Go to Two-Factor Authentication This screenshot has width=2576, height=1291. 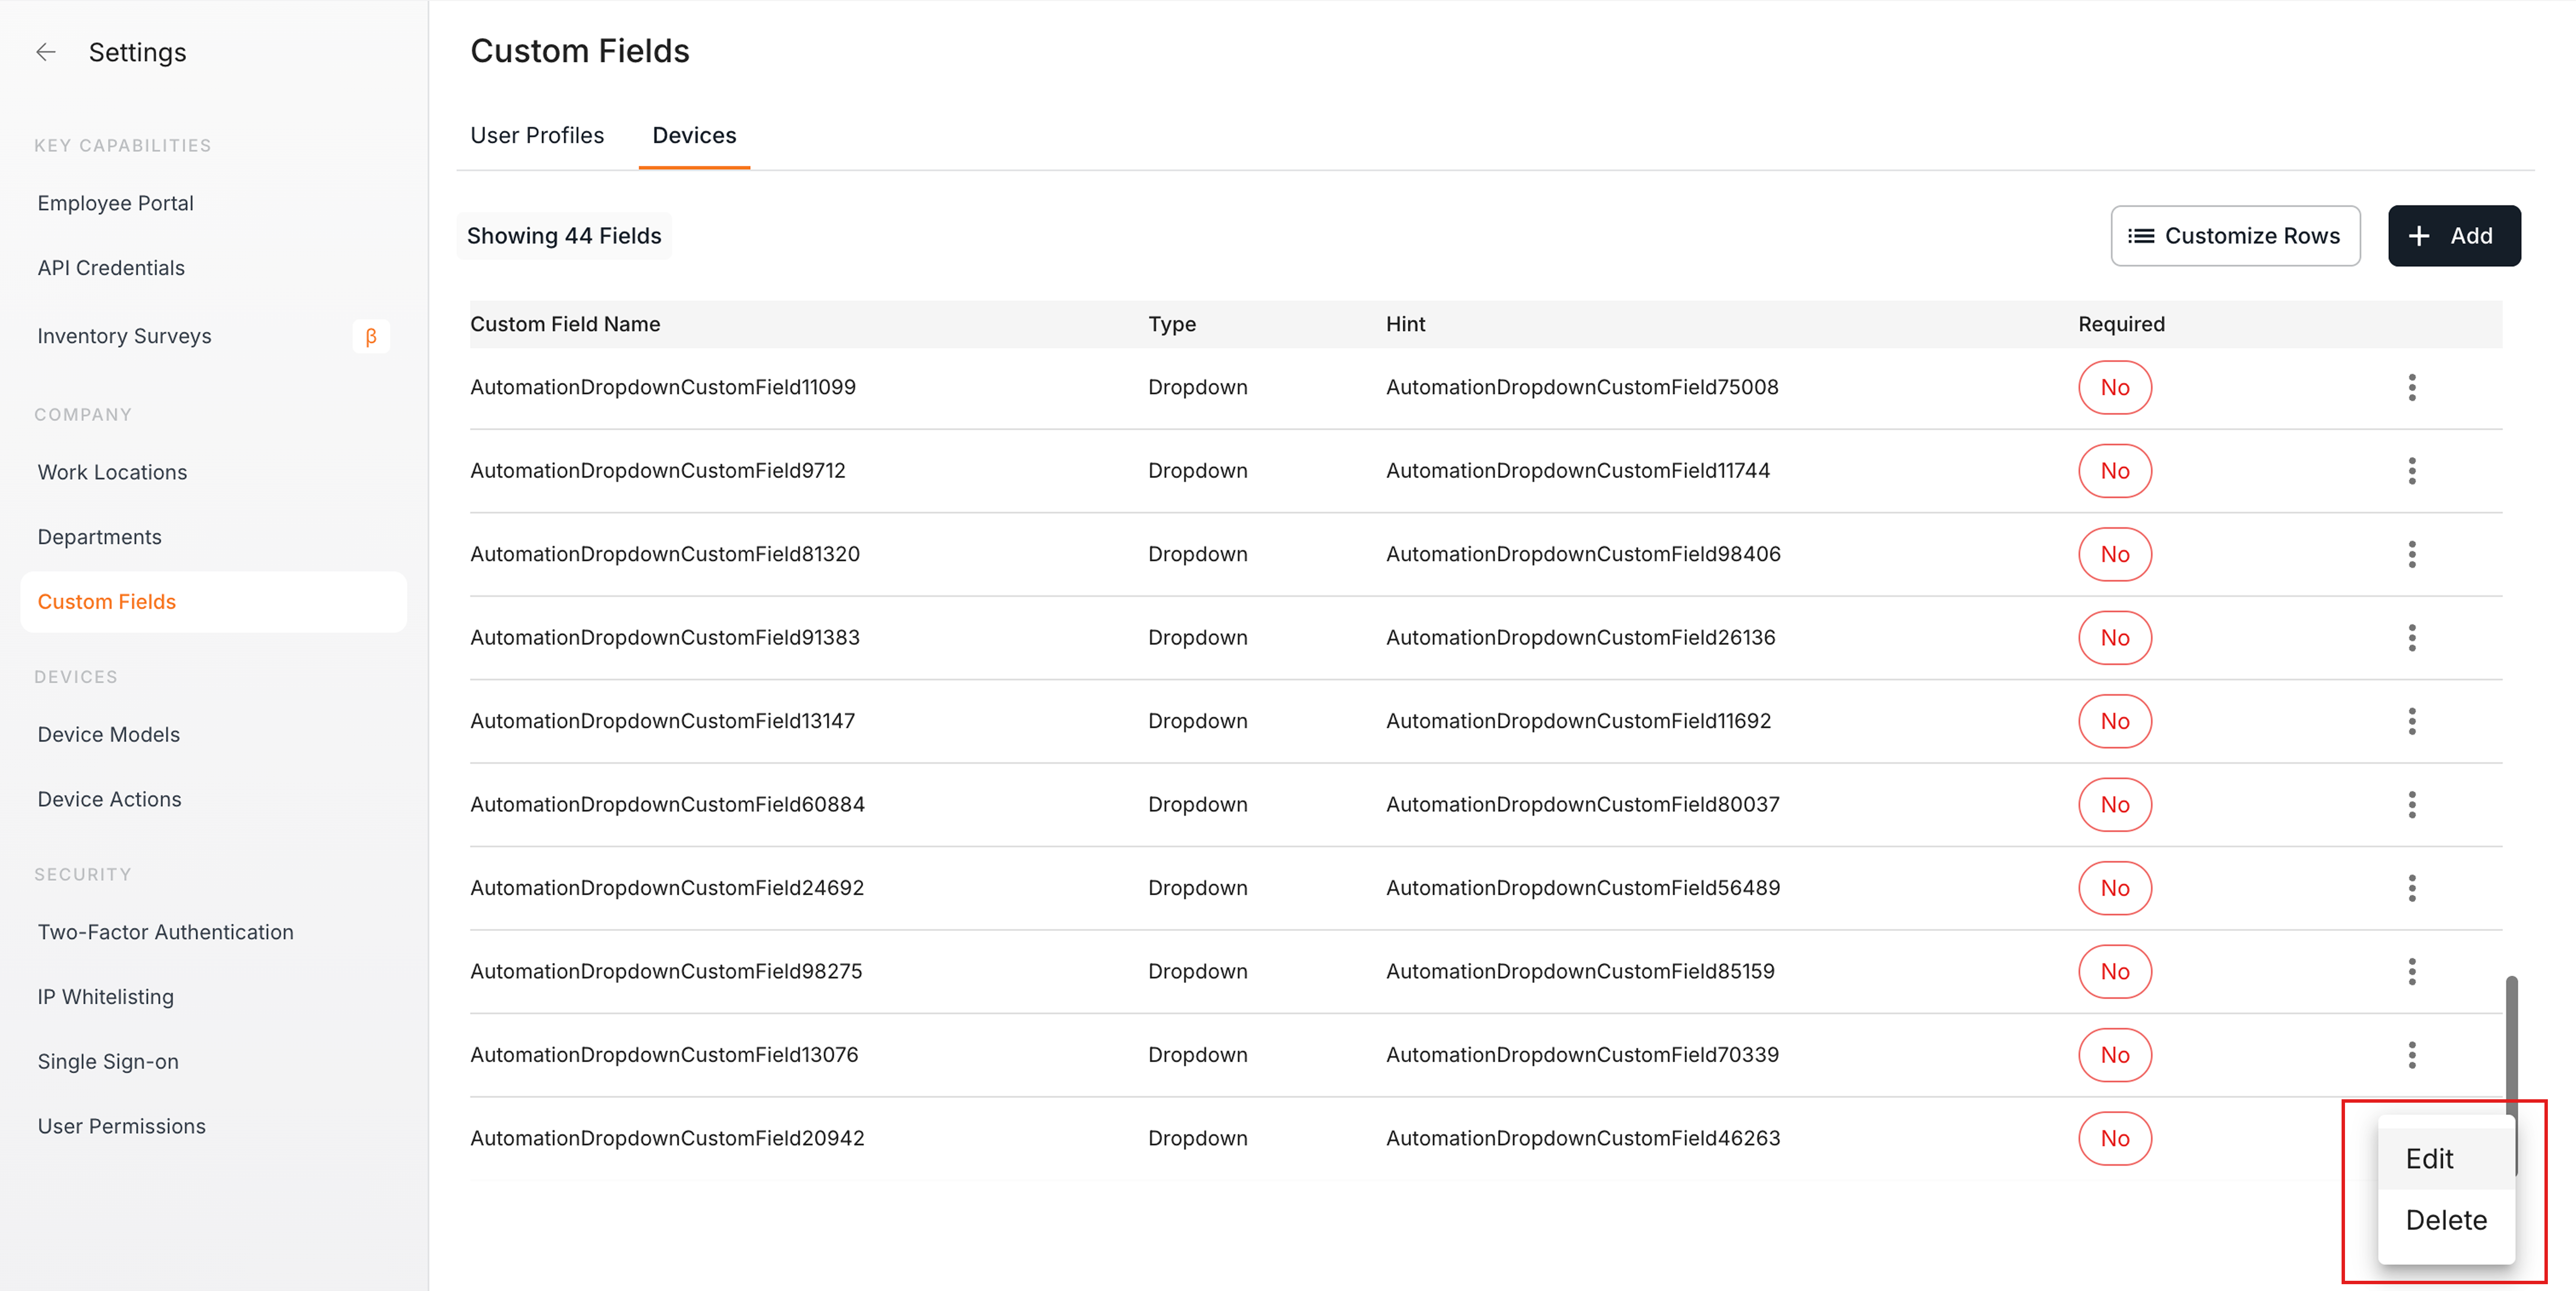pos(165,932)
